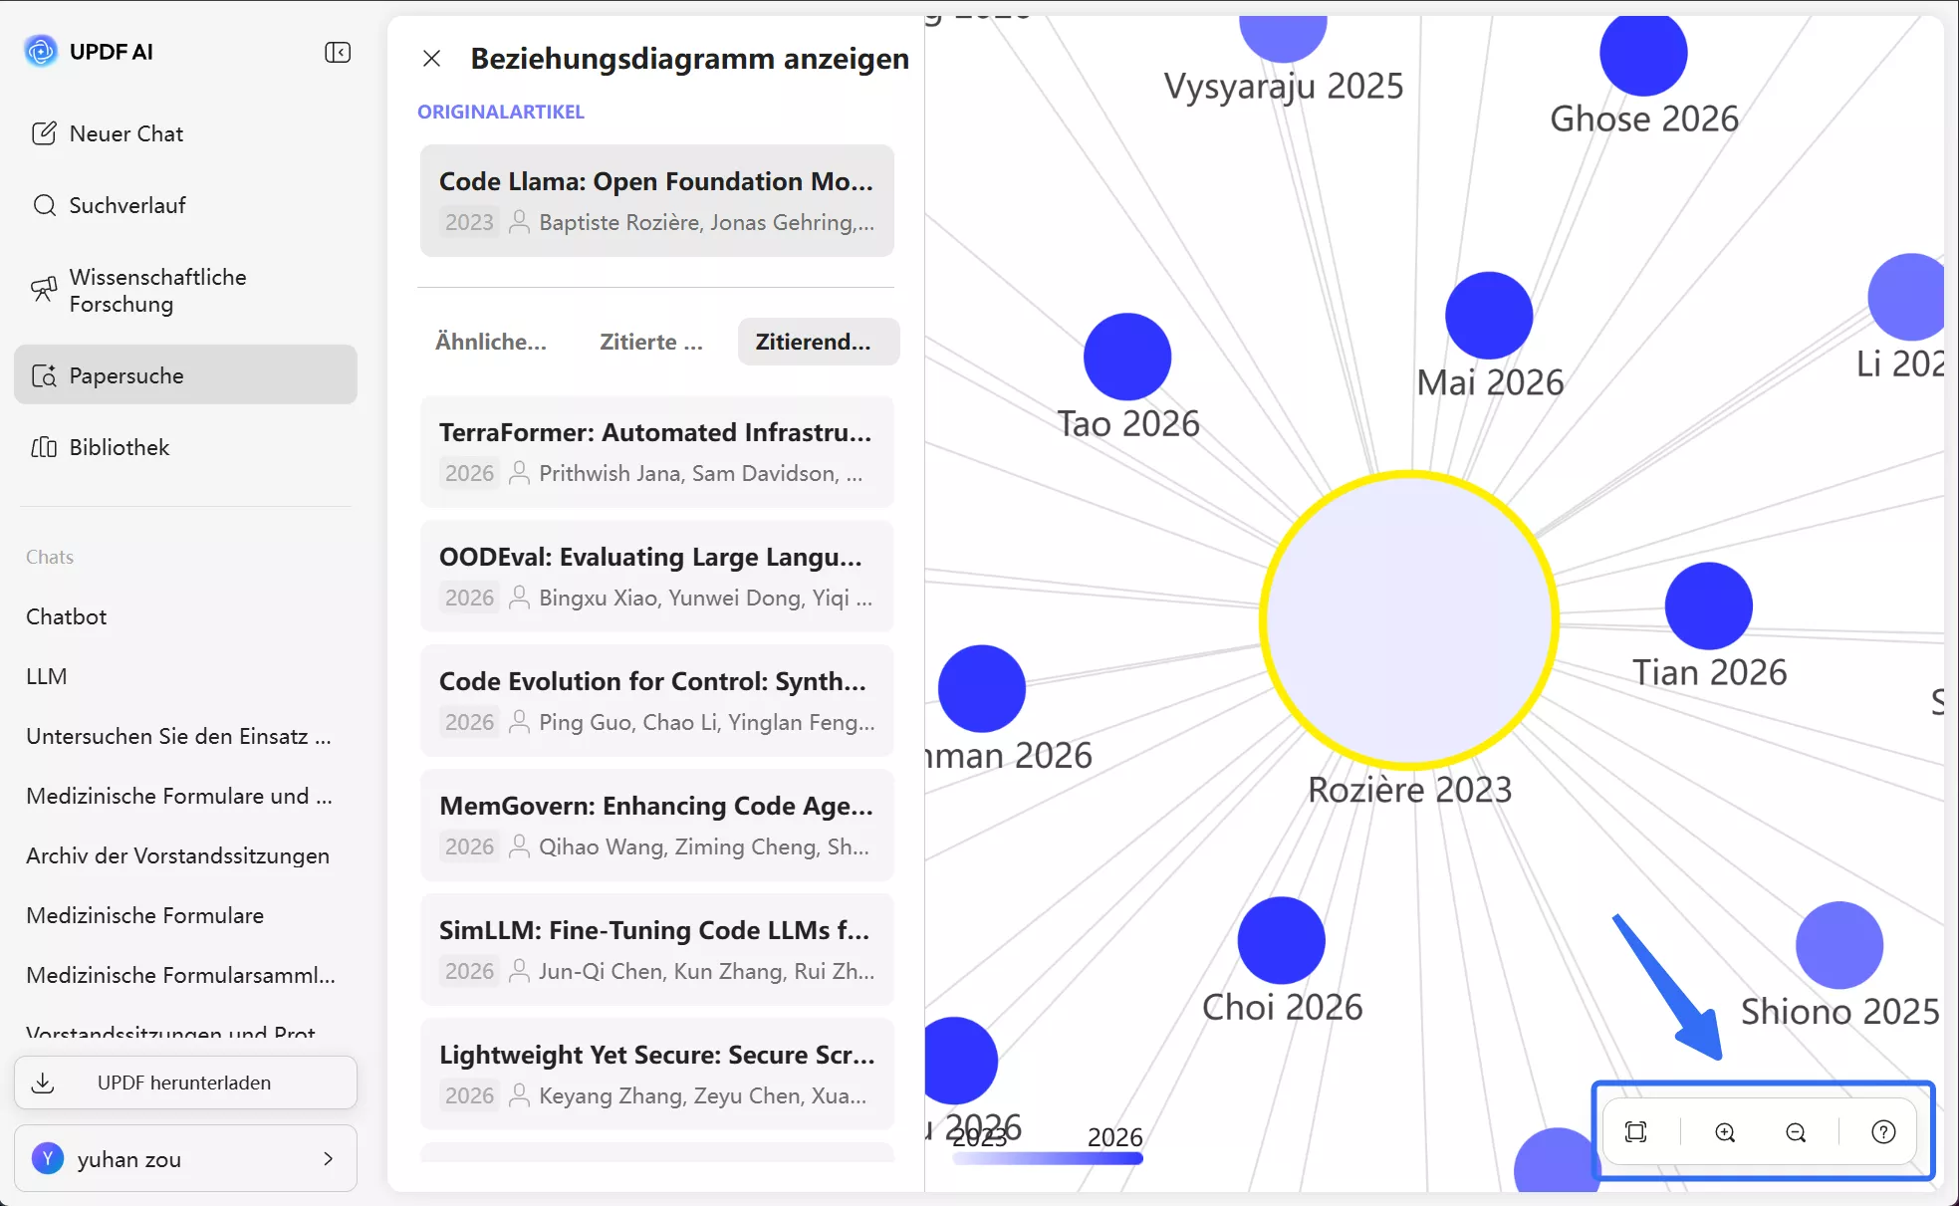Screen dimensions: 1959x1206
Task: Open Wissenschaftliche Forschung section
Action: (x=157, y=291)
